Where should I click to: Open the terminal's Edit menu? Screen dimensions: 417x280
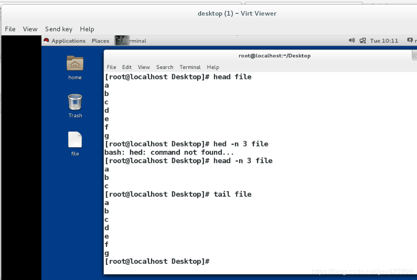(x=127, y=67)
